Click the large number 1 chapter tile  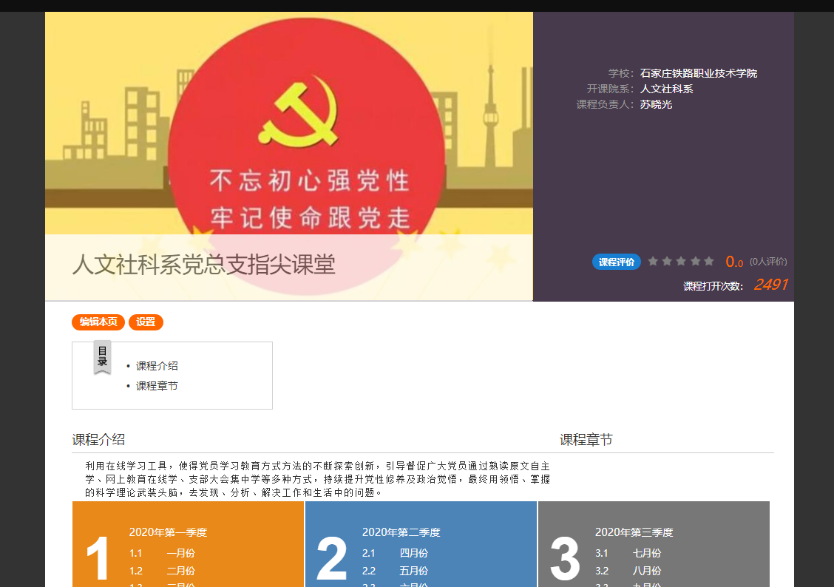click(98, 557)
